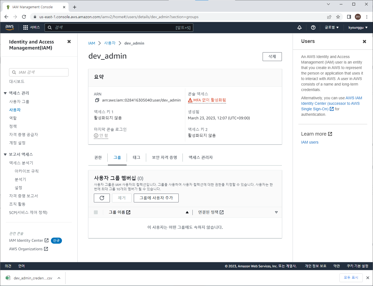Switch to the 권한 tab
The width and height of the screenshot is (373, 286).
point(98,158)
